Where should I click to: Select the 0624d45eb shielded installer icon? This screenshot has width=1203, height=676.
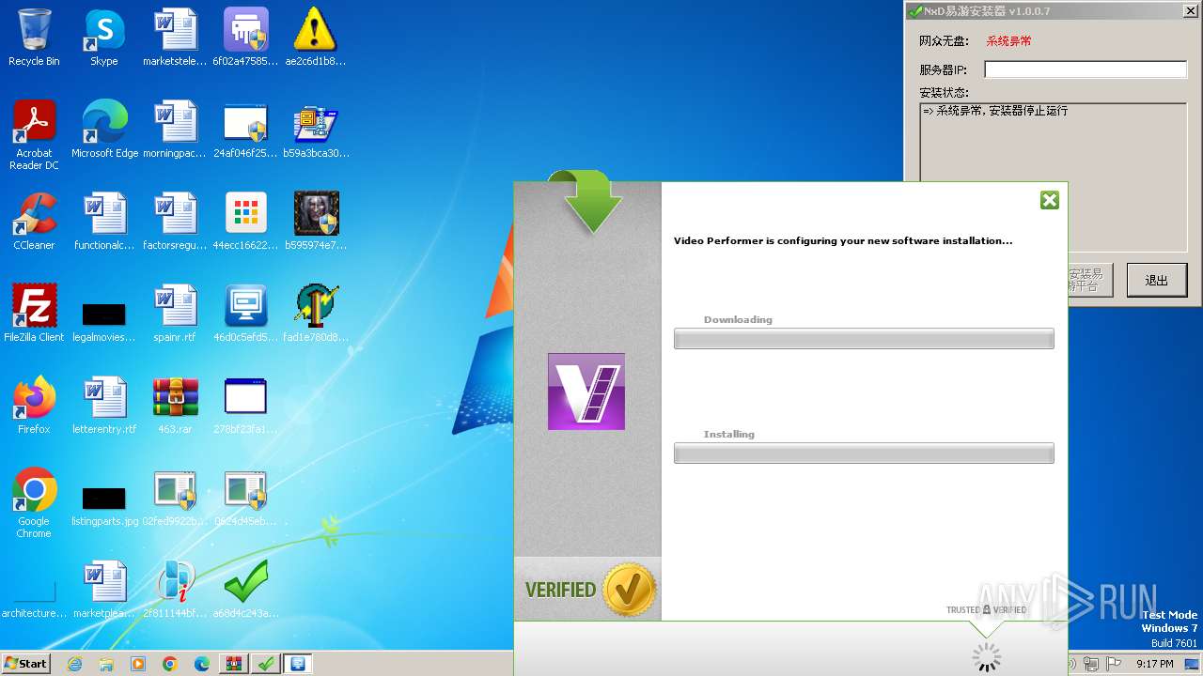[245, 498]
